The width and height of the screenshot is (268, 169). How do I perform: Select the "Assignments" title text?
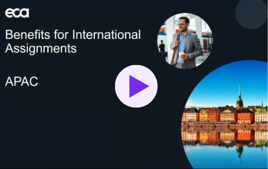tap(41, 49)
